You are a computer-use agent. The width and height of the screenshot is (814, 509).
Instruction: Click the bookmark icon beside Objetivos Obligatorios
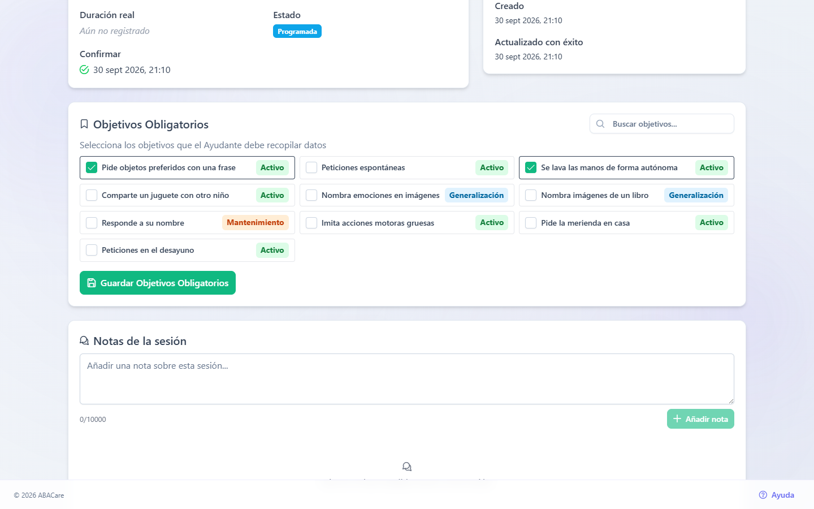[x=84, y=124]
